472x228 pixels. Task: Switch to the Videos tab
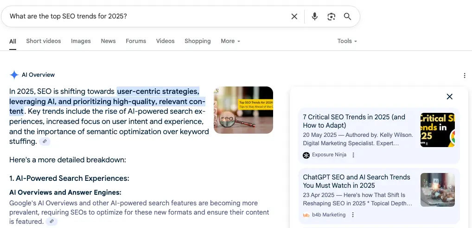(x=165, y=41)
